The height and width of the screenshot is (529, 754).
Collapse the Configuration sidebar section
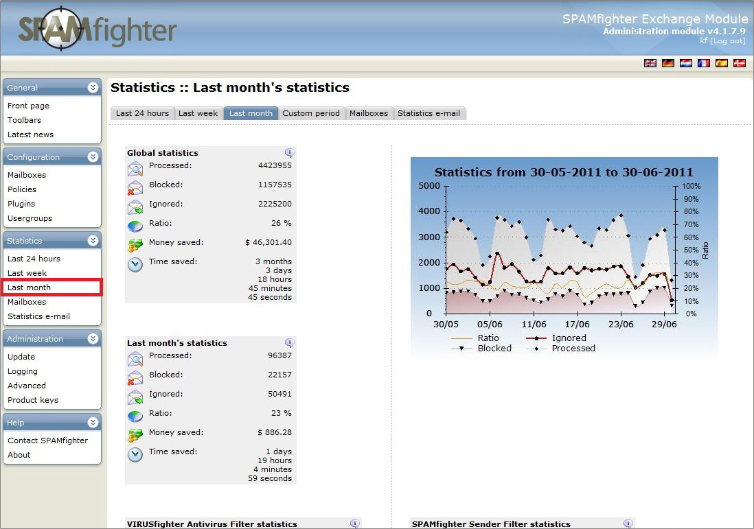click(93, 156)
